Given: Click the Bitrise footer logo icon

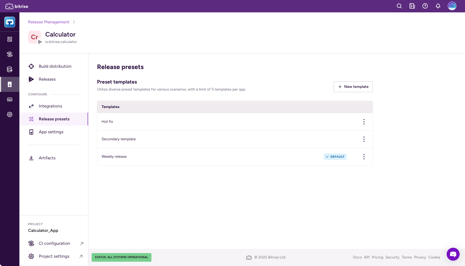Looking at the screenshot, I should (x=249, y=257).
